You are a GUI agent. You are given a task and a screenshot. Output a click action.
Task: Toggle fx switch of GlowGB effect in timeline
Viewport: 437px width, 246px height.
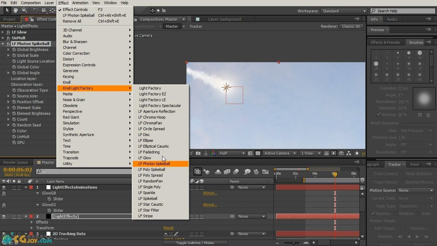tap(4, 193)
